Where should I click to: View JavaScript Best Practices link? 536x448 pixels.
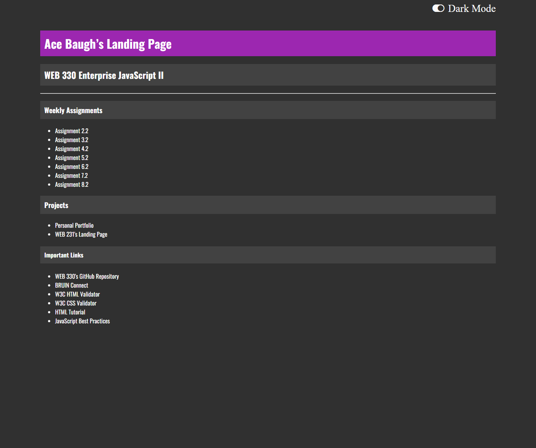coord(82,321)
